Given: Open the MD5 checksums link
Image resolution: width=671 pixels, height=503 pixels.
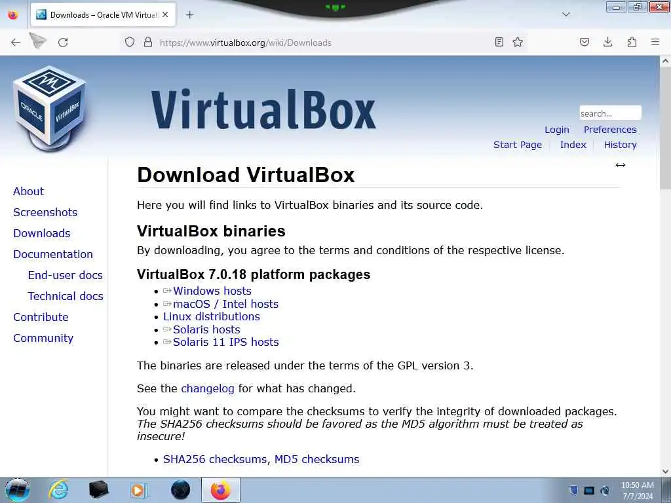Looking at the screenshot, I should [316, 459].
